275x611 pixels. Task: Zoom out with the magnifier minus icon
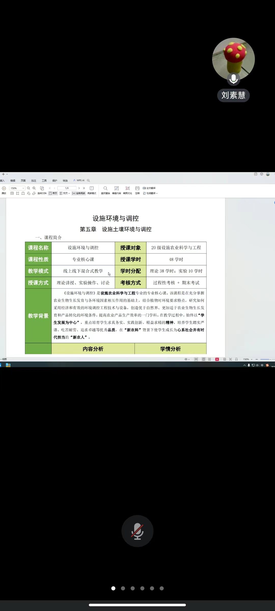pyautogui.click(x=29, y=188)
